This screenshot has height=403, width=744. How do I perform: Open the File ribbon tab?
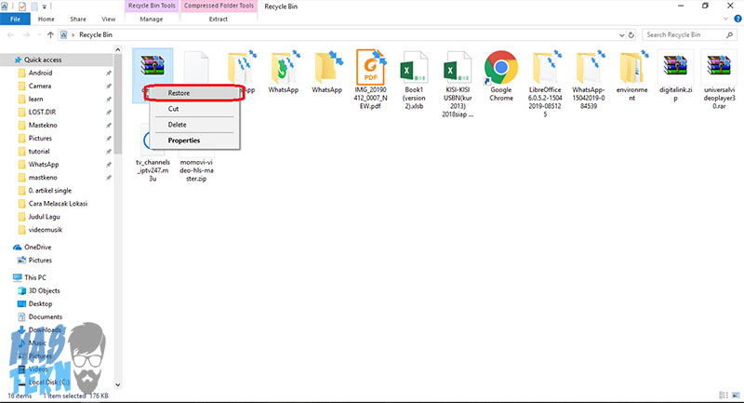(x=14, y=18)
